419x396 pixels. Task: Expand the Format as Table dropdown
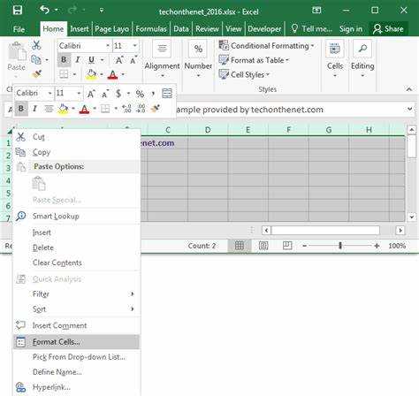pos(254,60)
